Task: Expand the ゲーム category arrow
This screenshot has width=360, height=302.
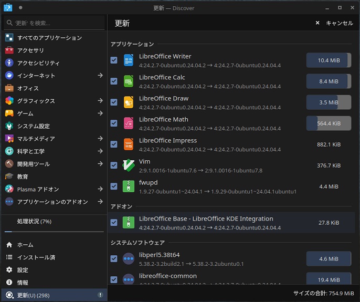Action: (100, 113)
